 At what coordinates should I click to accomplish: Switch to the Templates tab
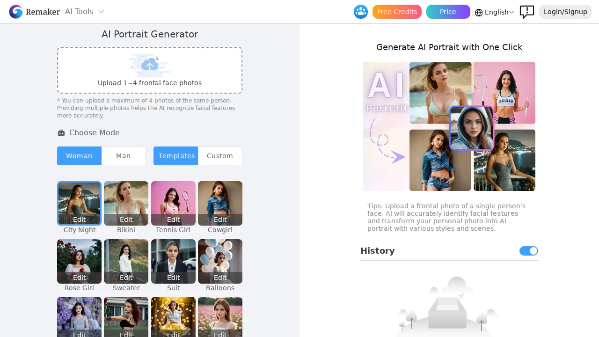pyautogui.click(x=176, y=156)
